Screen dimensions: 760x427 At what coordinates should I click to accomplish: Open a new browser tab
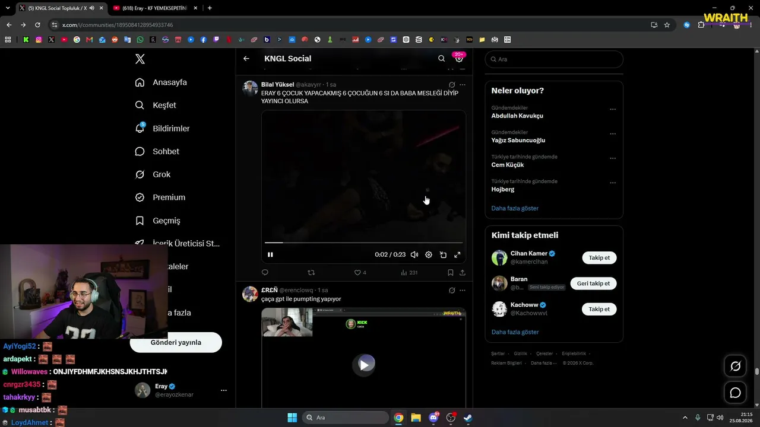[210, 8]
